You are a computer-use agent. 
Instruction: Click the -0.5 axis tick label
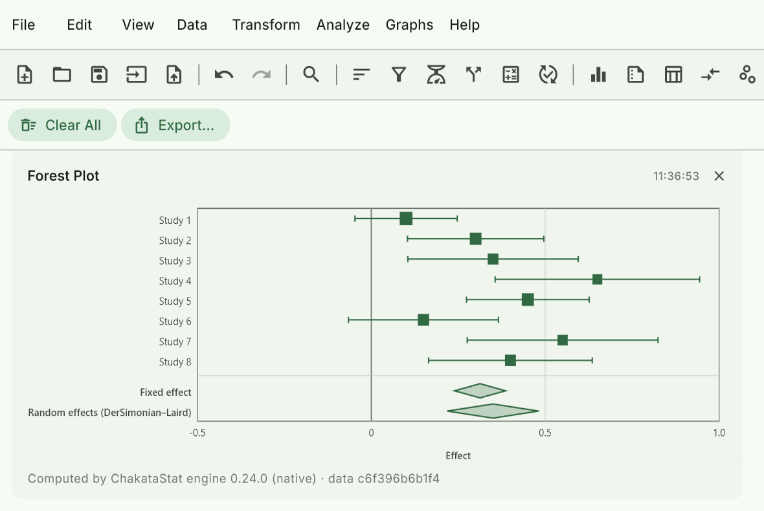click(197, 433)
